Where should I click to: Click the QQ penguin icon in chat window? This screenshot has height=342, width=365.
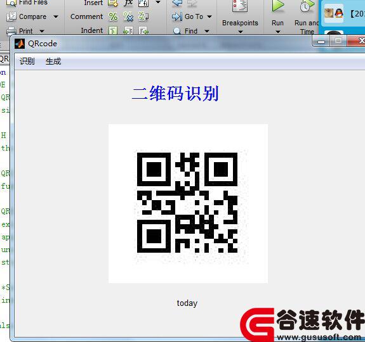pos(339,13)
